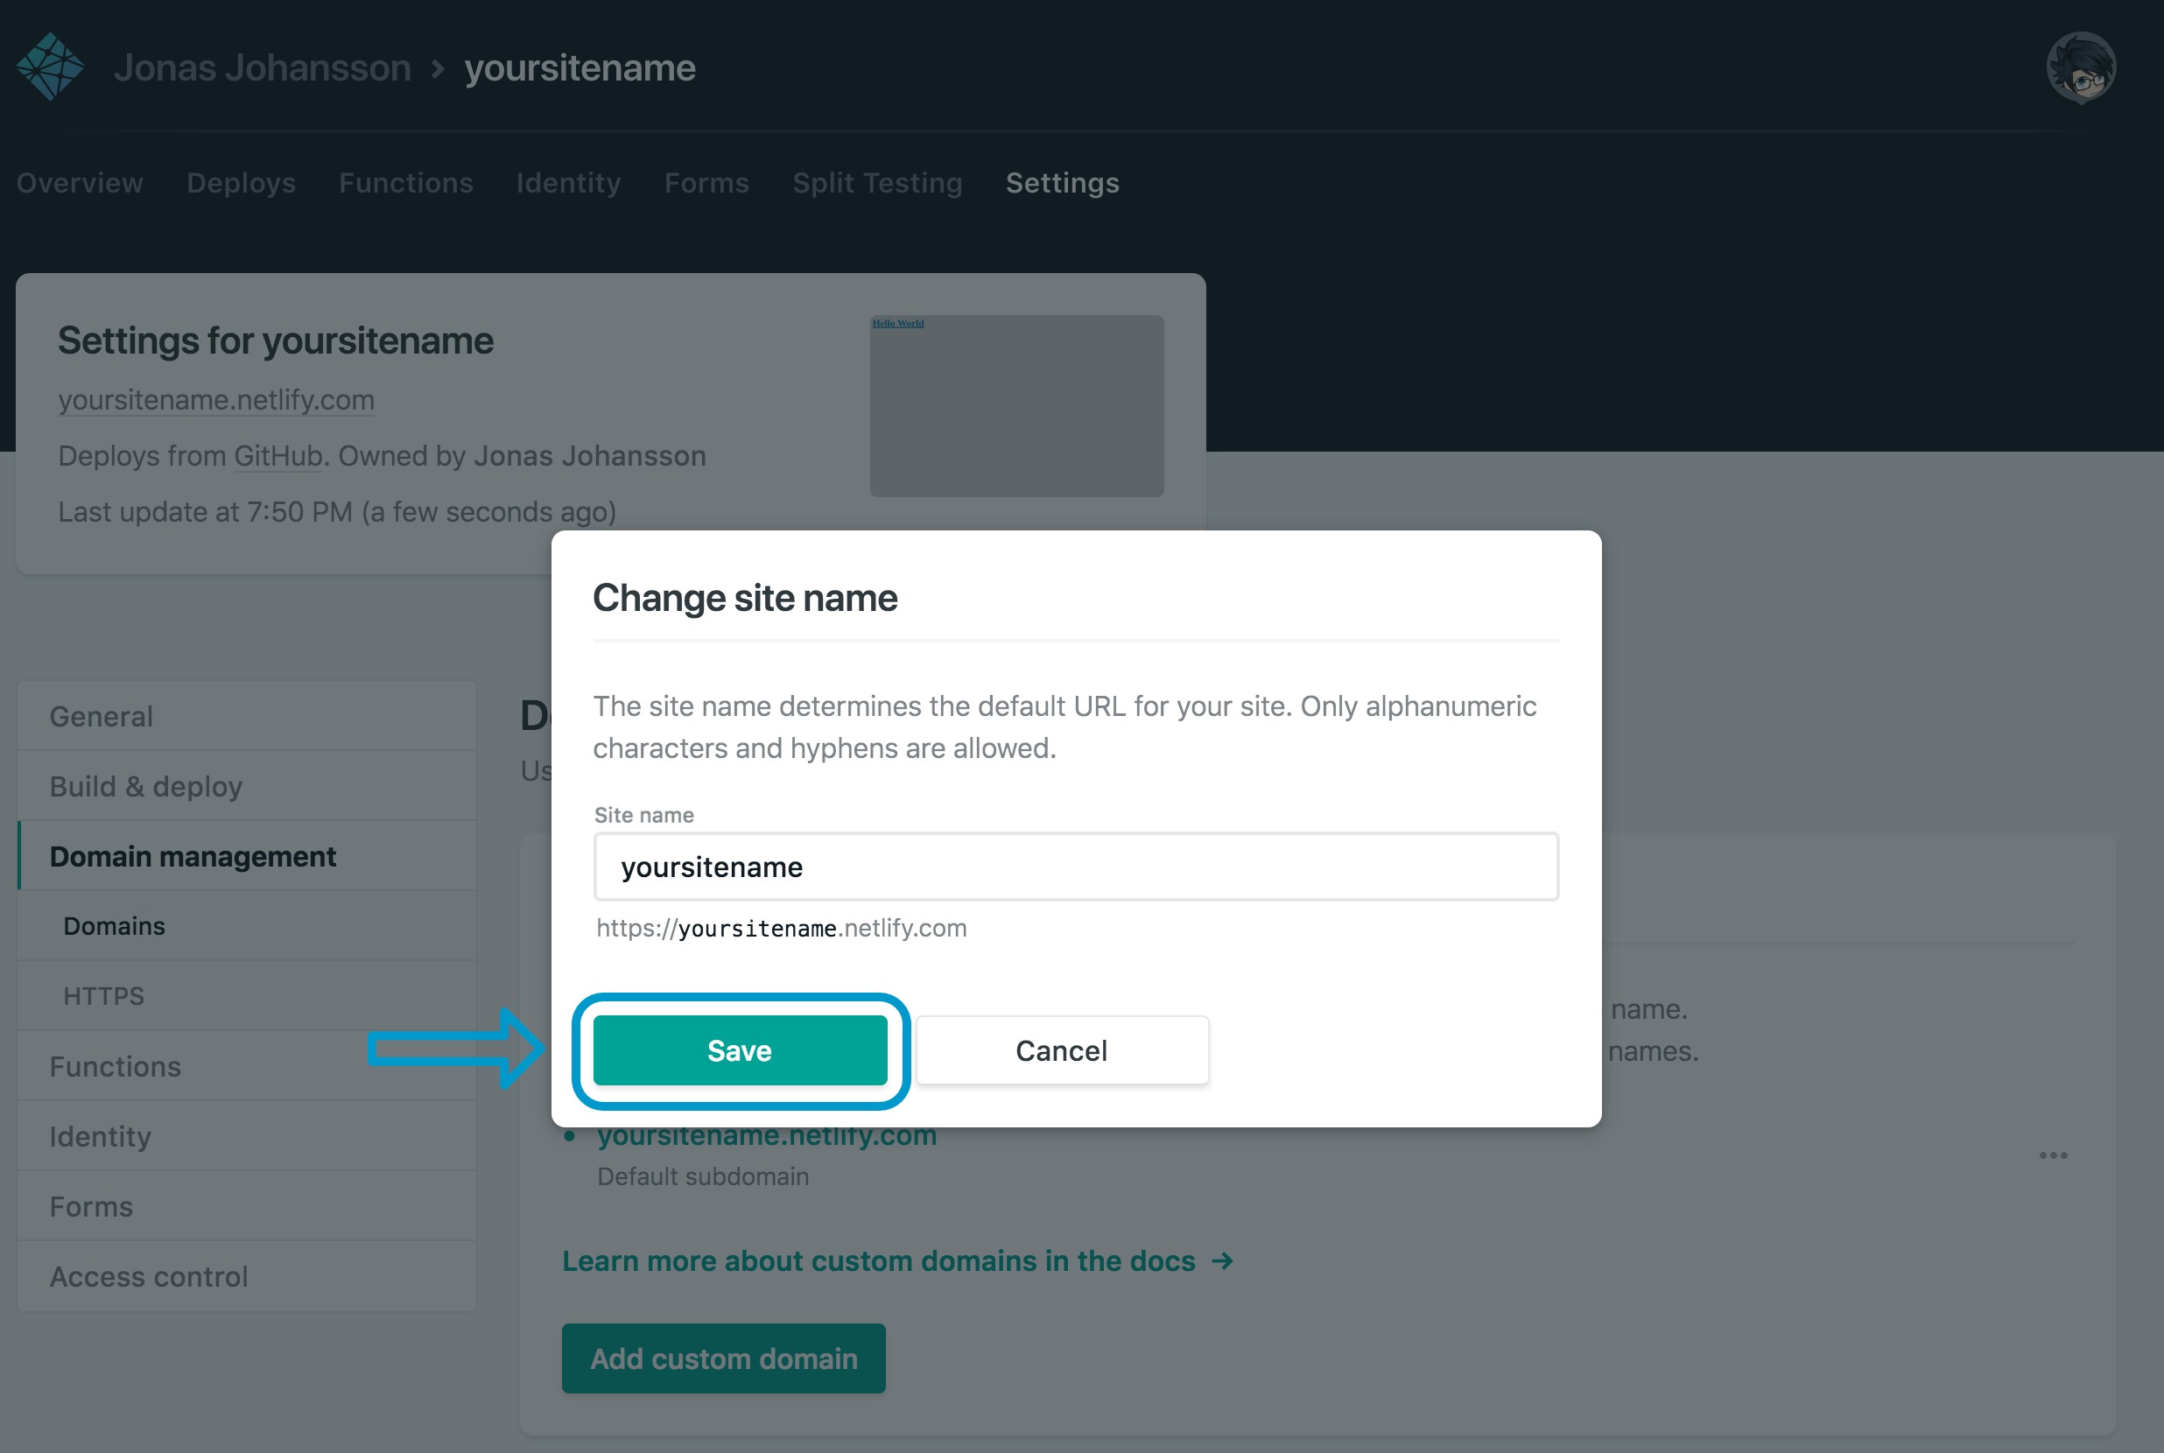Open Access control in the sidebar
2164x1453 pixels.
coord(248,1276)
